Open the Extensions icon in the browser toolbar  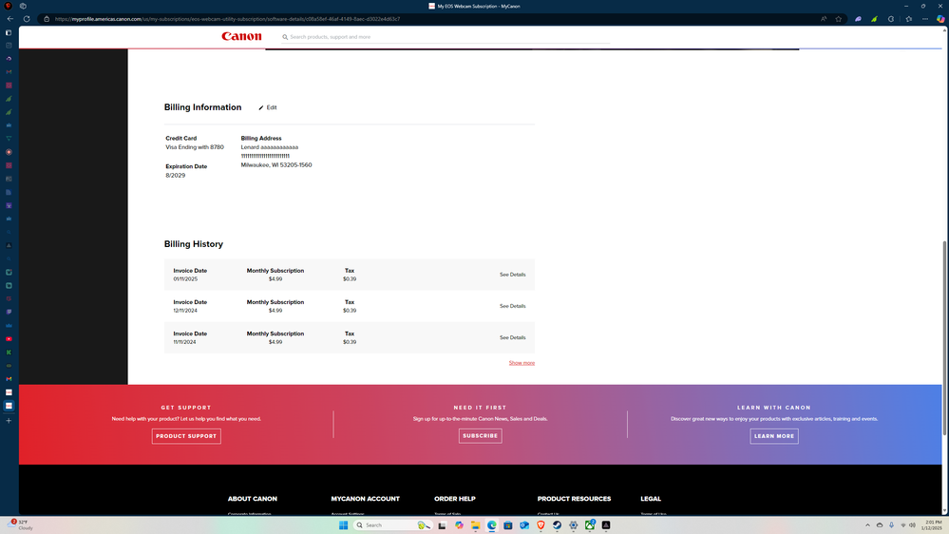(891, 19)
